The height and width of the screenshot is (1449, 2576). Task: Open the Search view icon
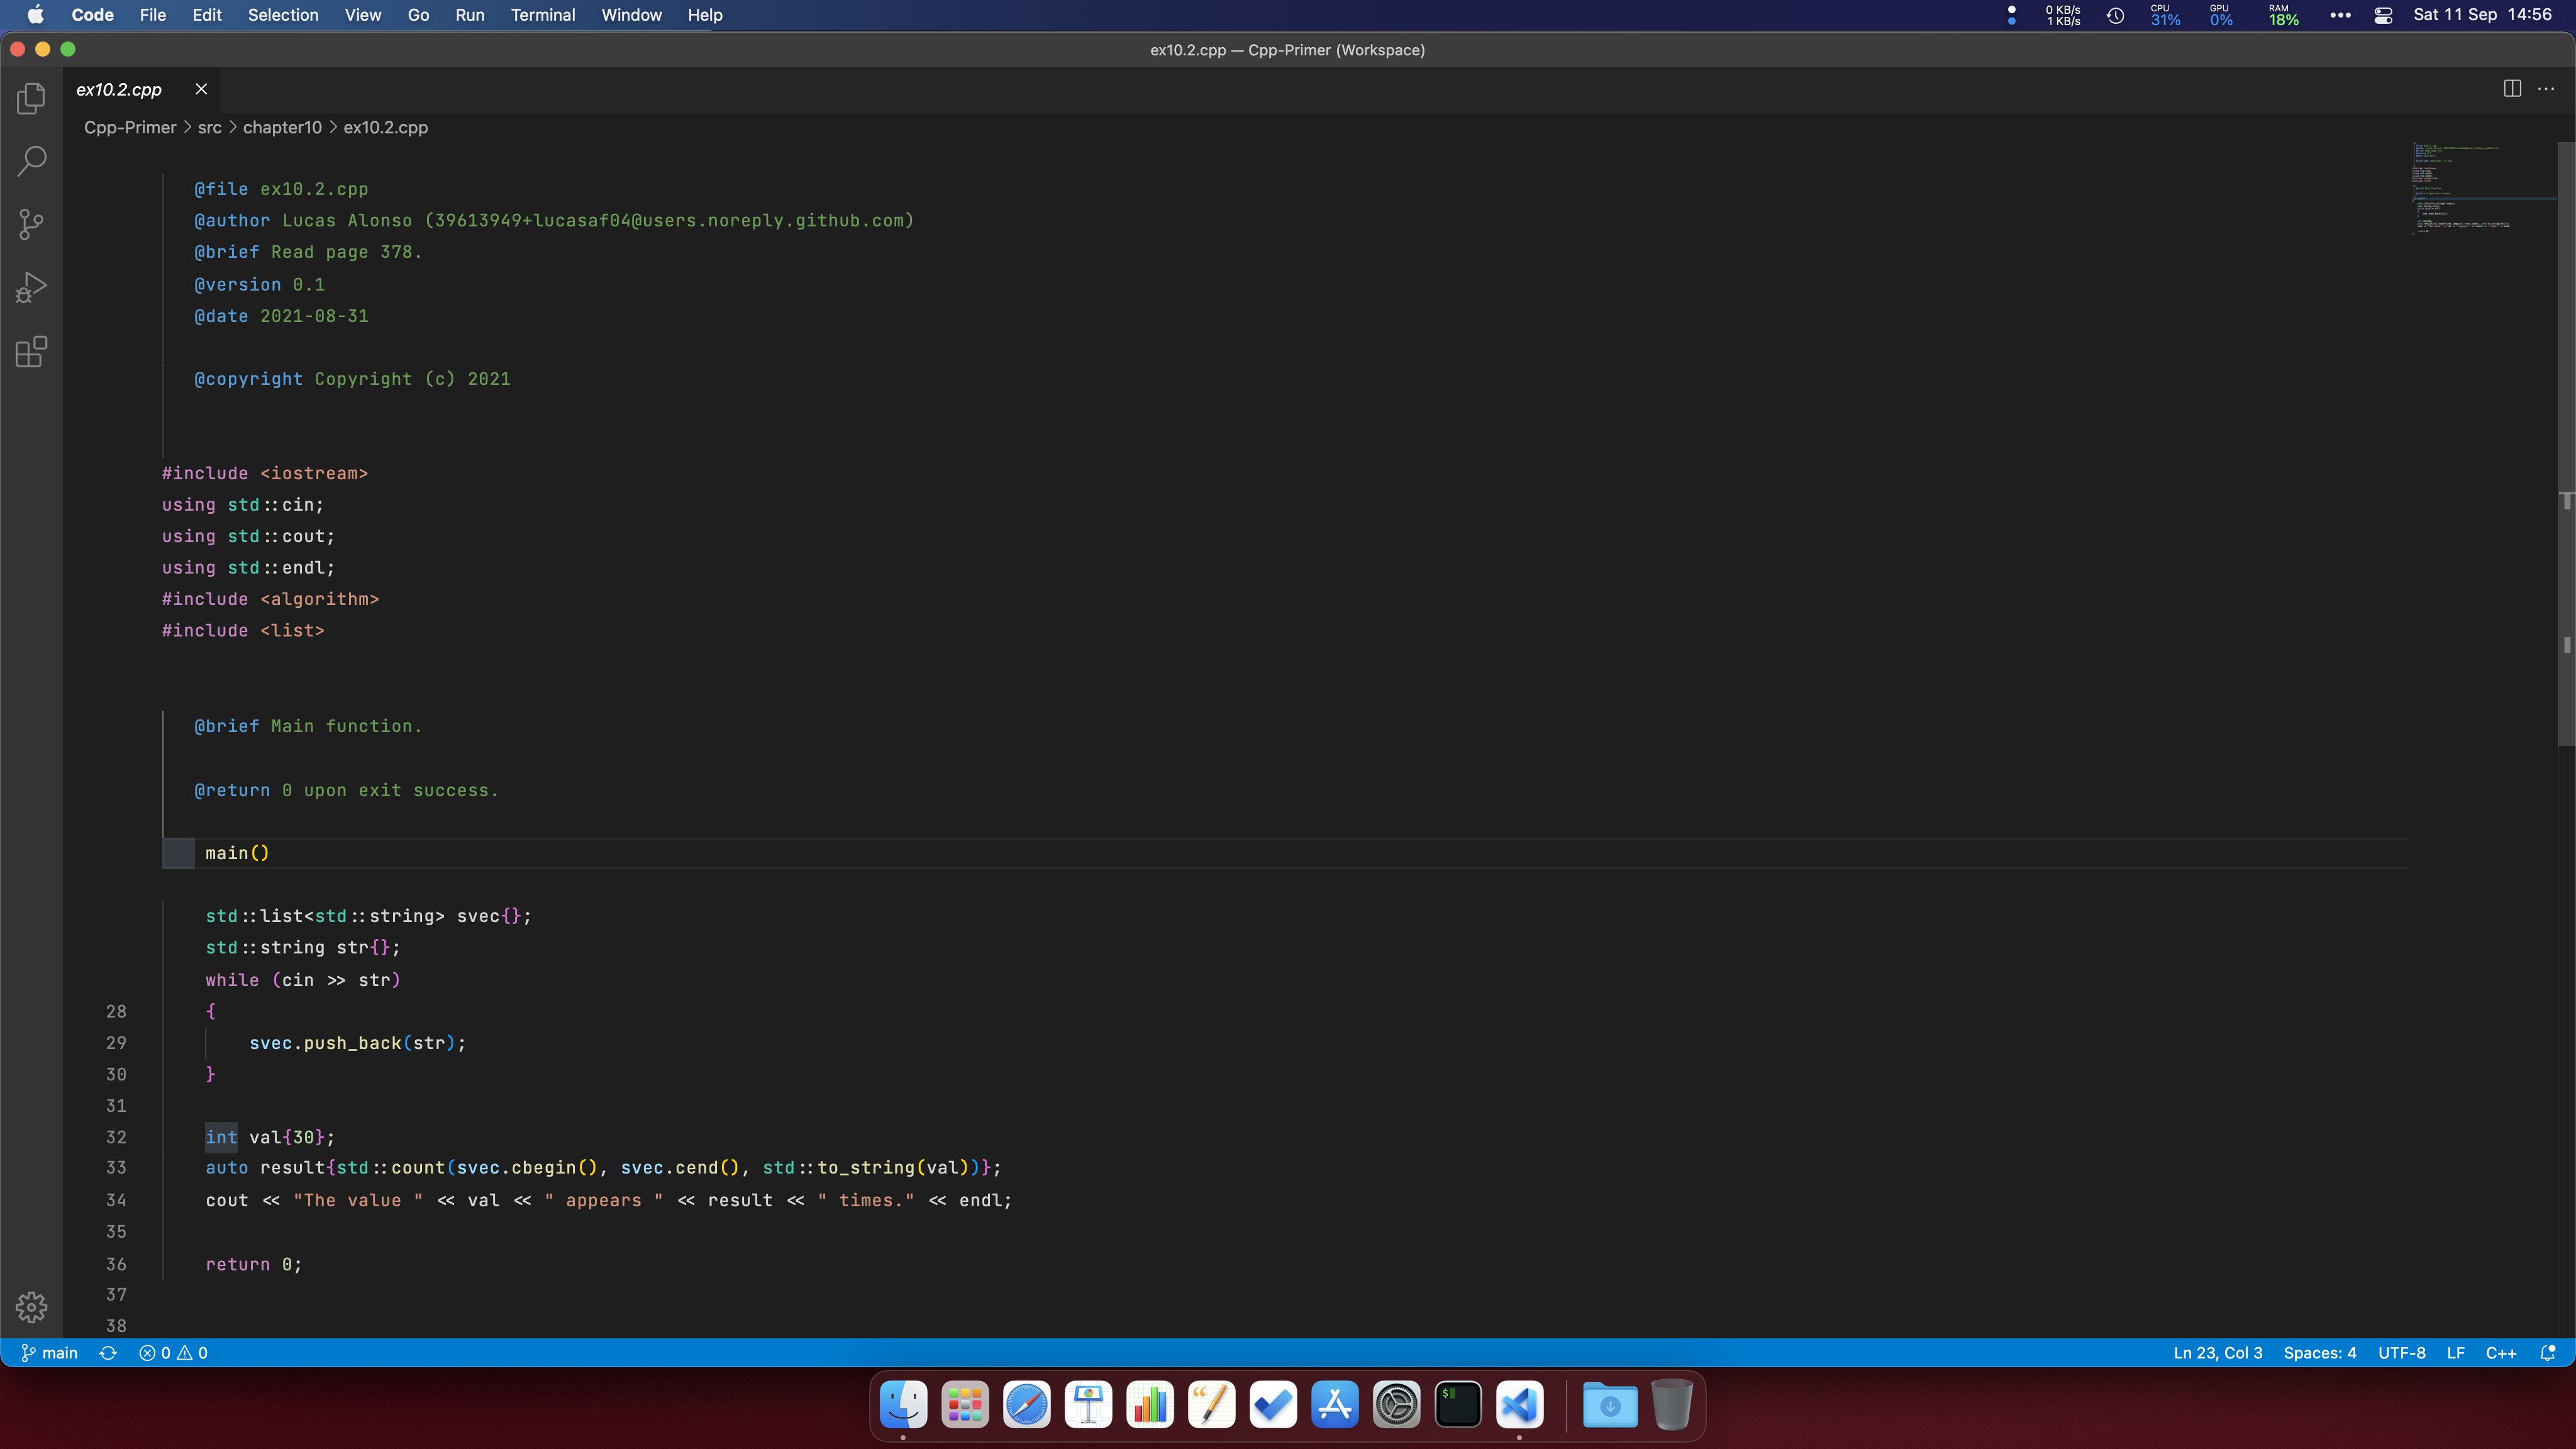[31, 161]
